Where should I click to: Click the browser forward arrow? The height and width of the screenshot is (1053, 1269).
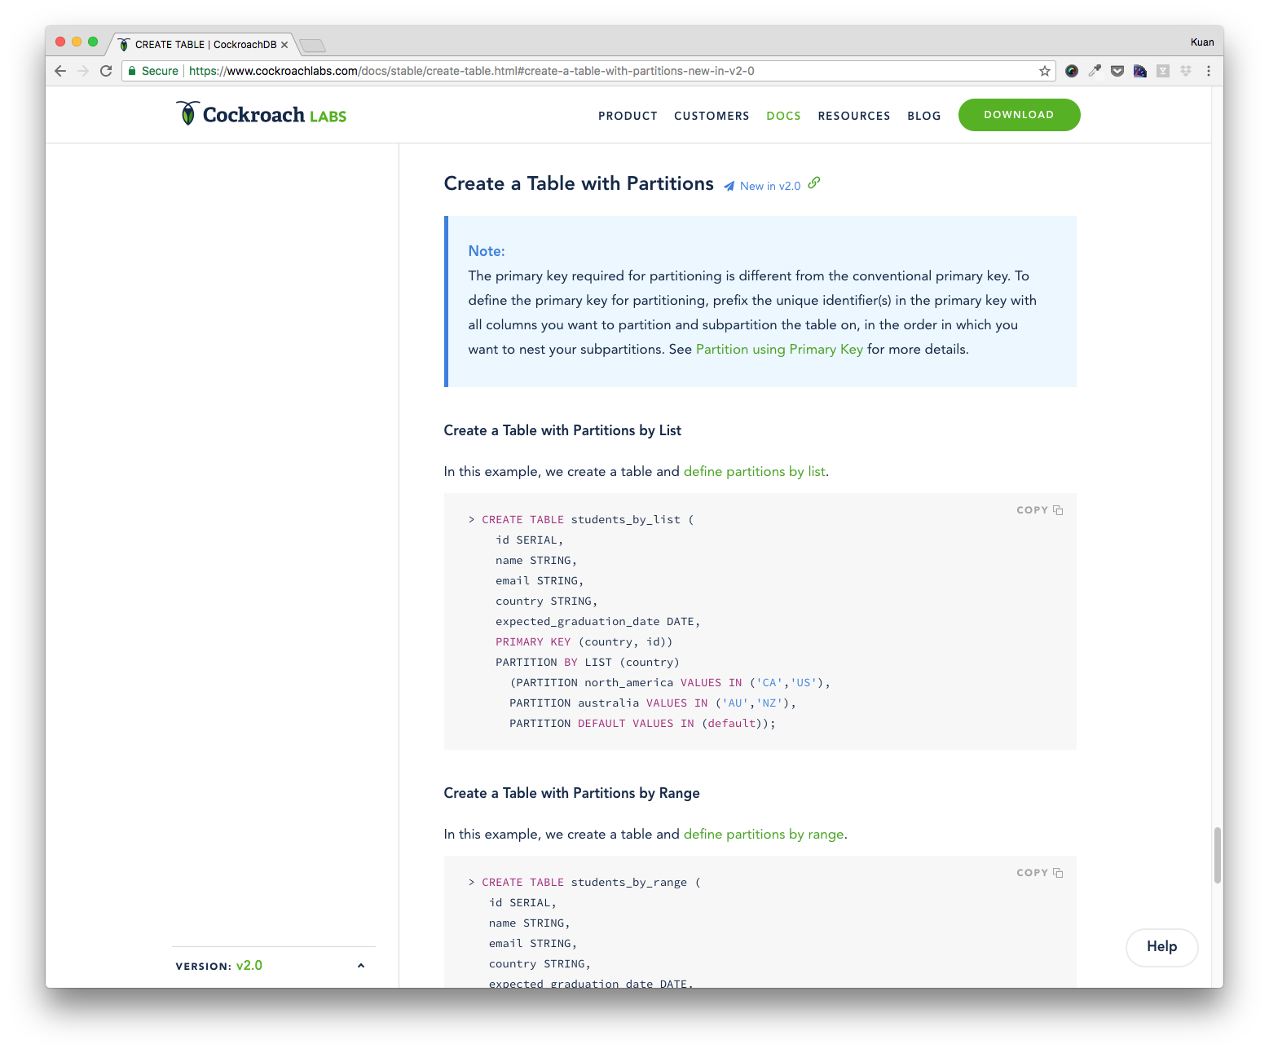point(82,71)
